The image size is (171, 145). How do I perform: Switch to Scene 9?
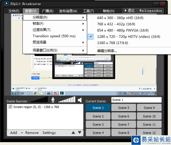149,107
